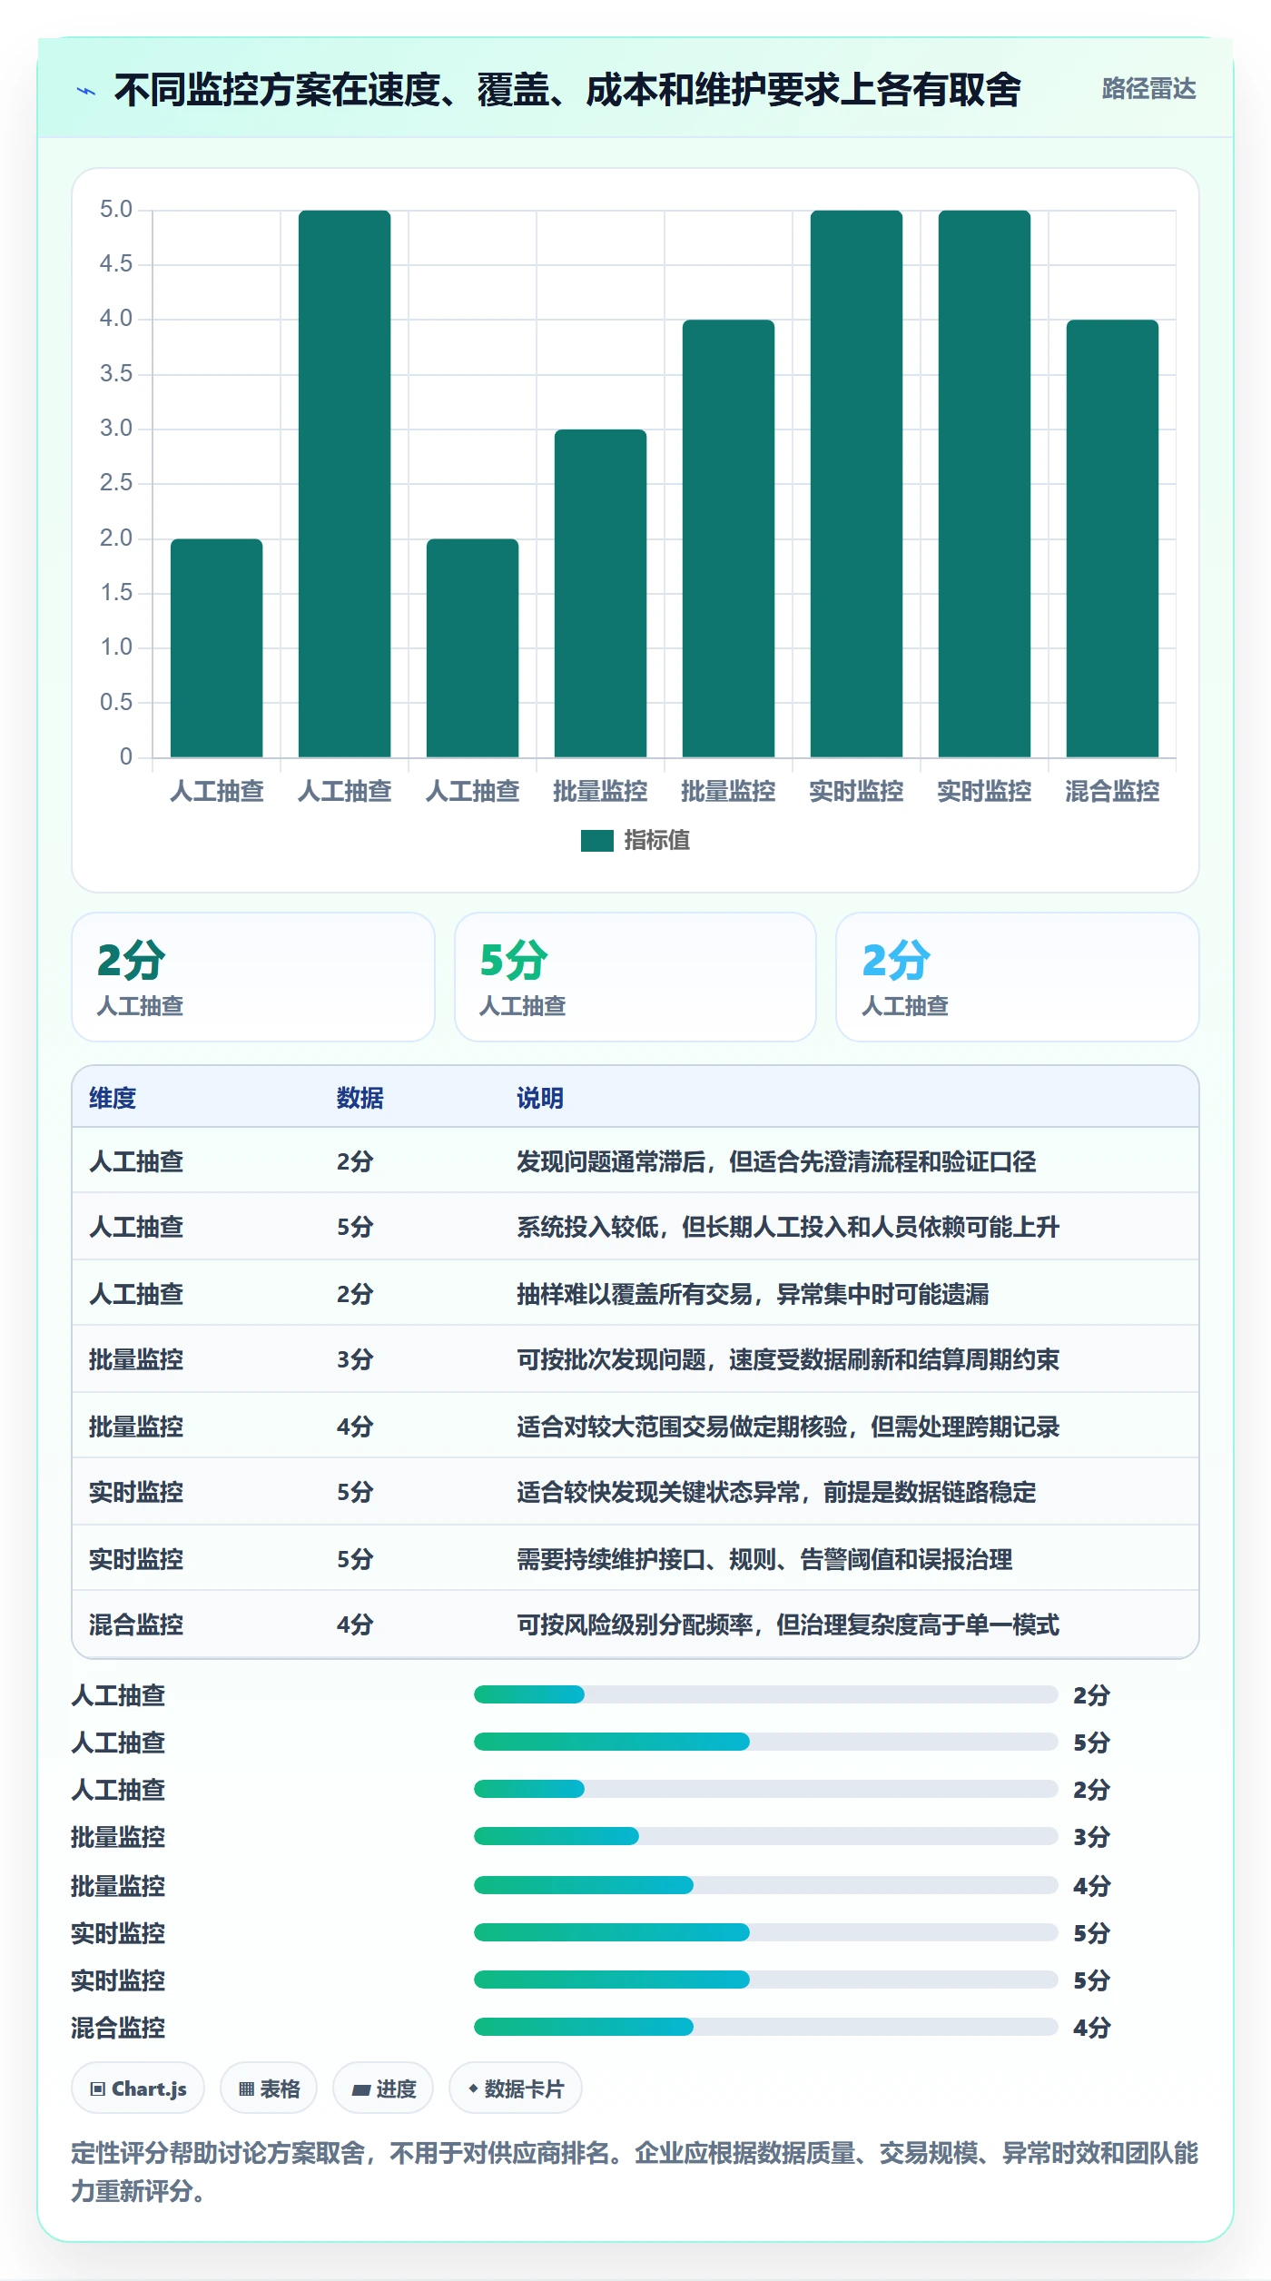1271x2281 pixels.
Task: Click the 批量监控 chart bar at 3.0
Action: 600,594
